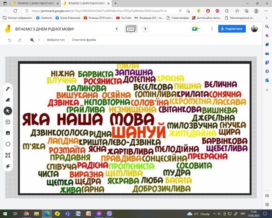Image resolution: width=272 pixels, height=218 pixels.
Task: Open Новая вкладка bookmark
Action: coord(177,18)
